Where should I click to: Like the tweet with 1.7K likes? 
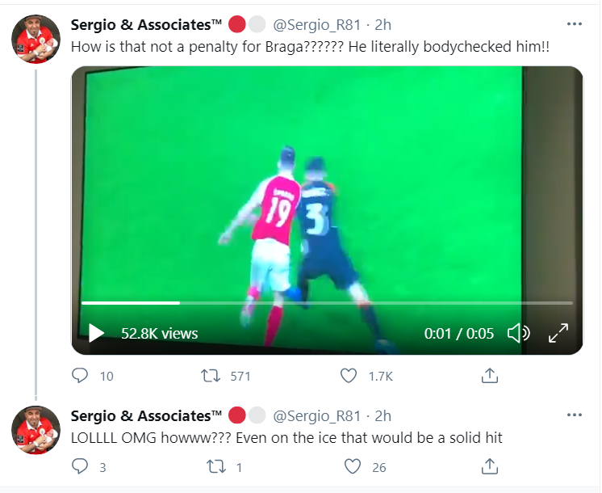[349, 376]
